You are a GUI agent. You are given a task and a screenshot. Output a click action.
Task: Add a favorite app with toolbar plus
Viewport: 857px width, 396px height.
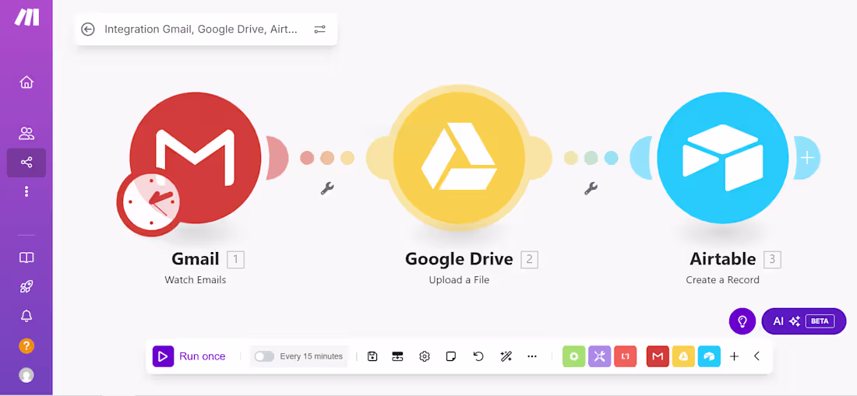pyautogui.click(x=734, y=356)
